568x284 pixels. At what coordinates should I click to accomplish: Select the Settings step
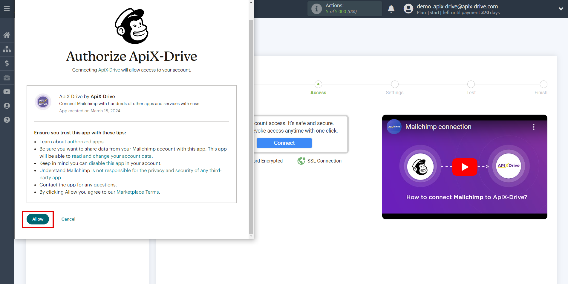click(394, 88)
